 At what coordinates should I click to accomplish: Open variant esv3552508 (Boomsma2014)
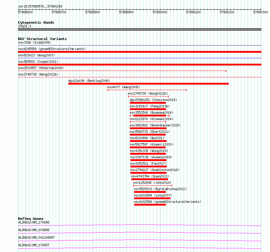pos(151,113)
